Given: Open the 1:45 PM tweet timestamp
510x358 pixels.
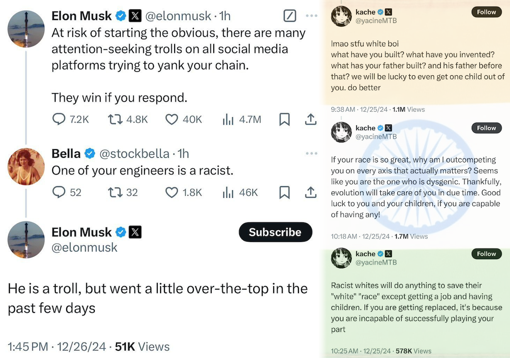Looking at the screenshot, I should click(x=27, y=347).
